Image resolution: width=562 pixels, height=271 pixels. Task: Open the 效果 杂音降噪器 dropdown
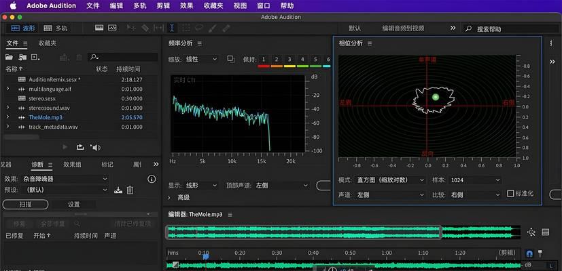tap(65, 179)
